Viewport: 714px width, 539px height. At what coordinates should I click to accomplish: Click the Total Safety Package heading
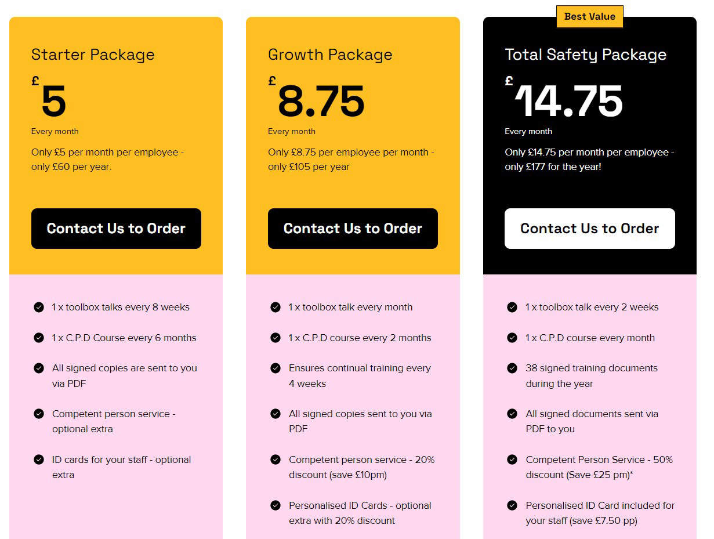[586, 55]
